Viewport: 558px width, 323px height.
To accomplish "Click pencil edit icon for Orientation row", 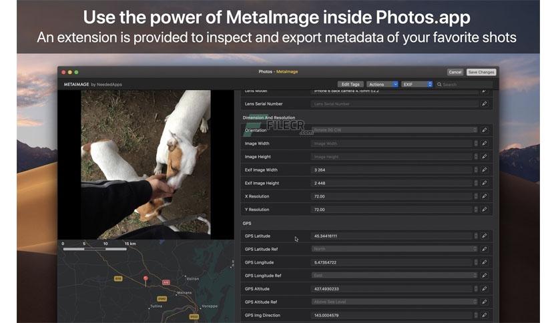I will (485, 130).
